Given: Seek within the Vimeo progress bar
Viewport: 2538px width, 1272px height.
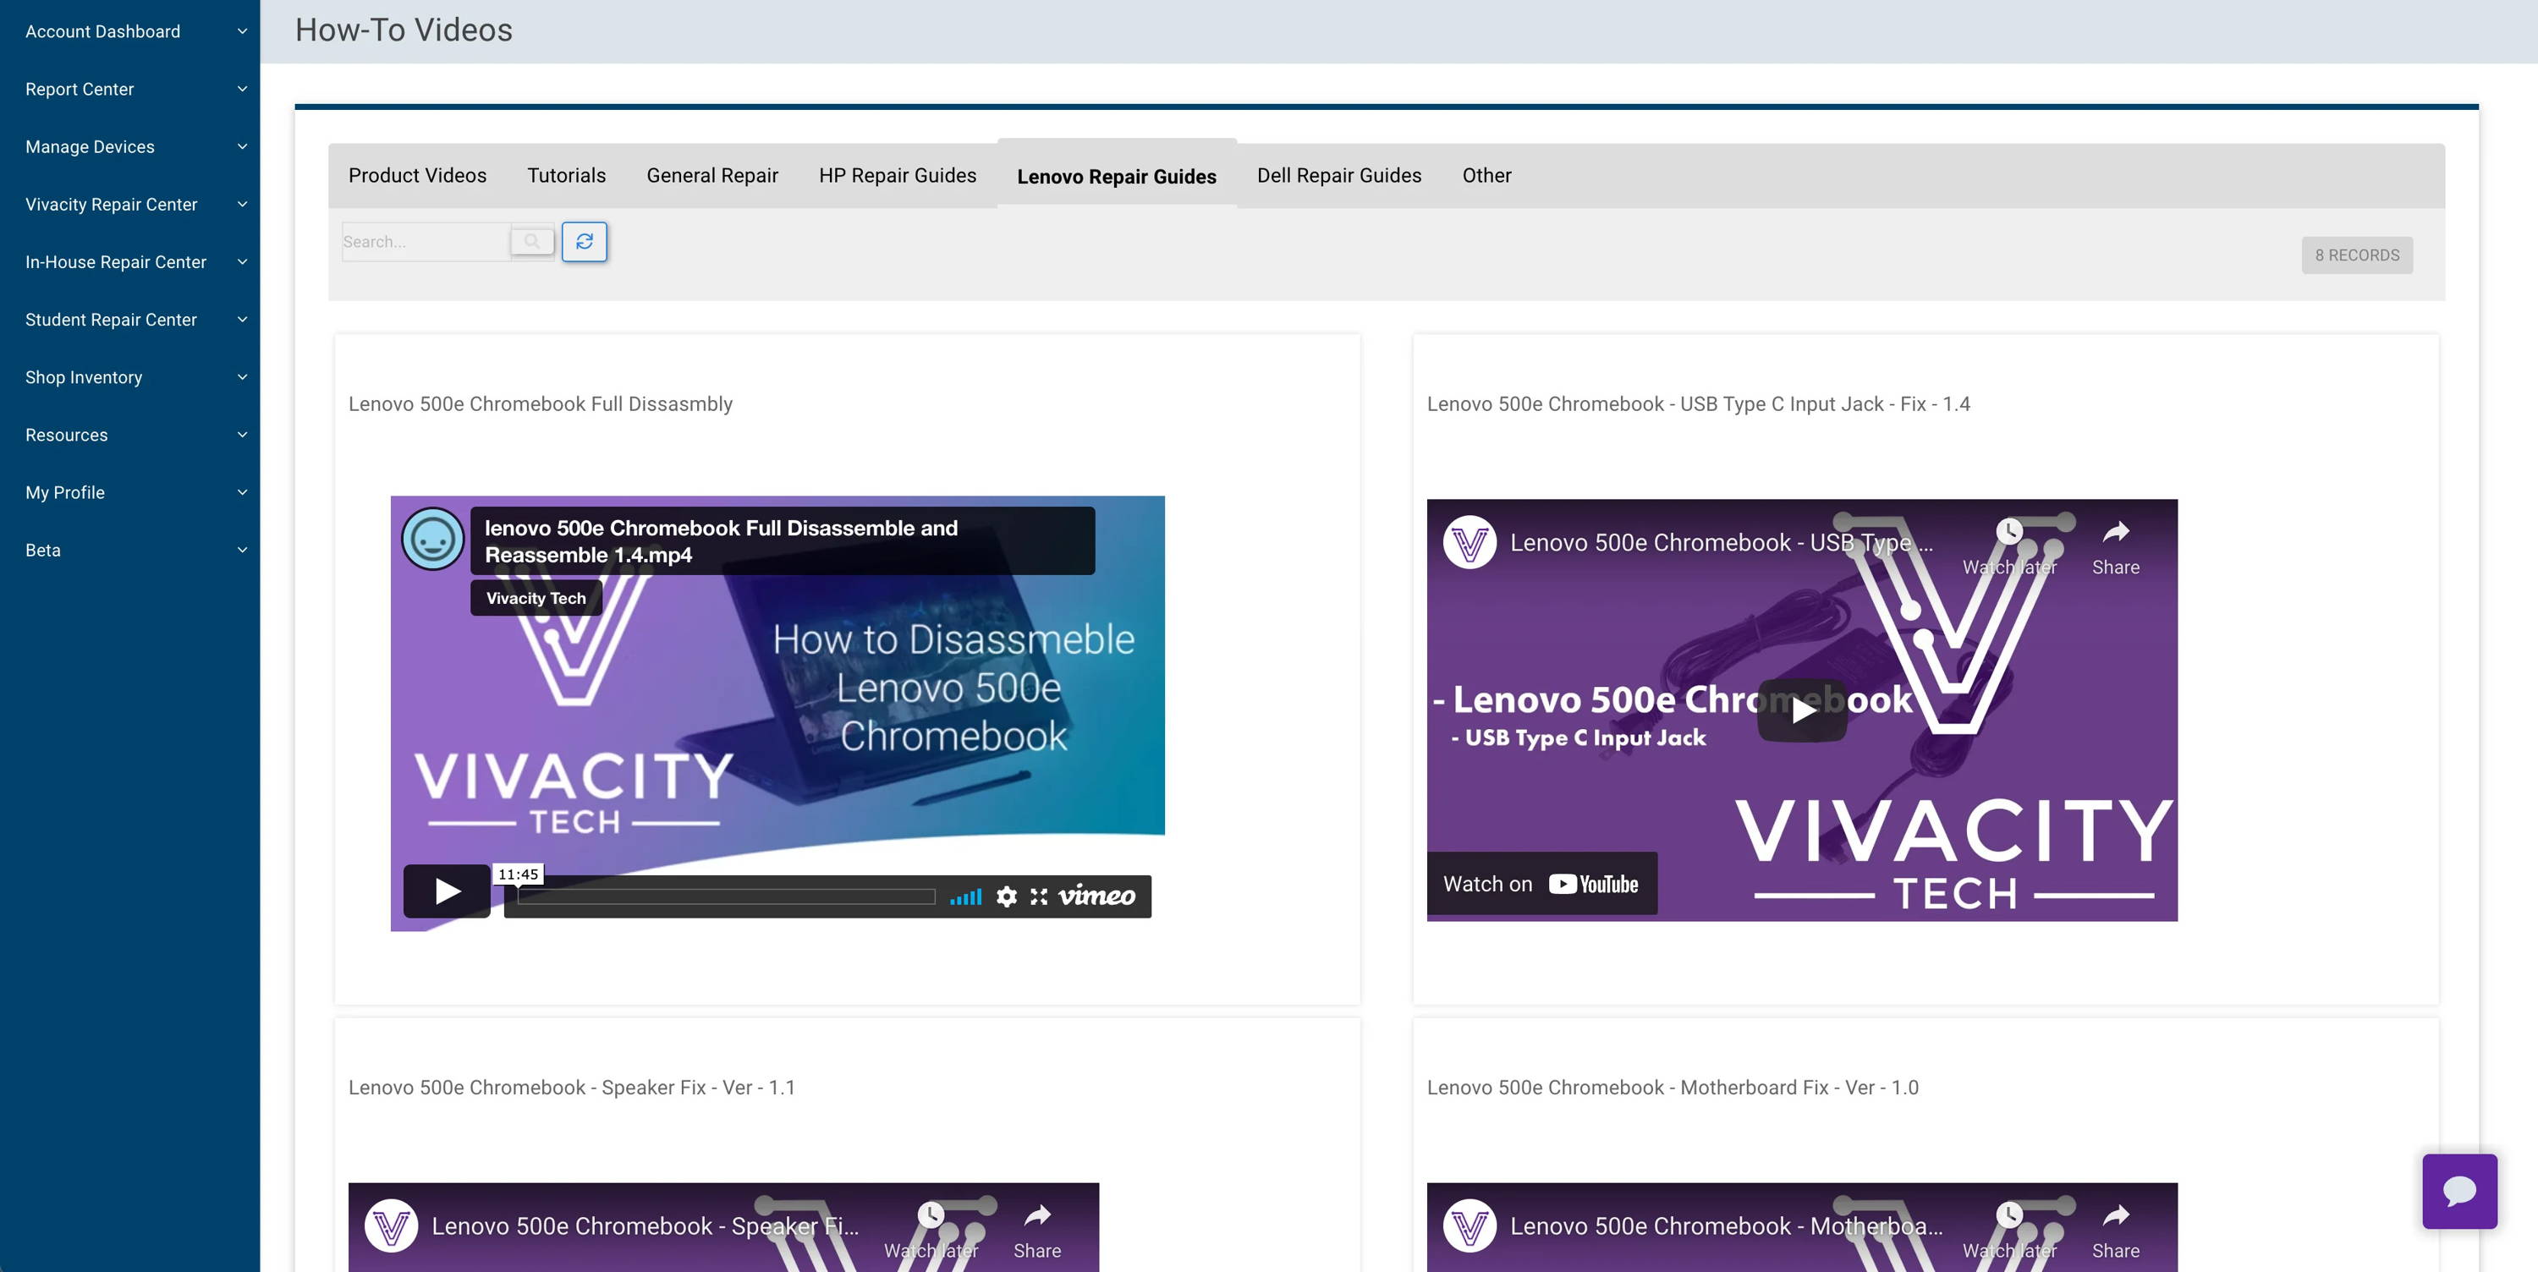Looking at the screenshot, I should pyautogui.click(x=726, y=896).
